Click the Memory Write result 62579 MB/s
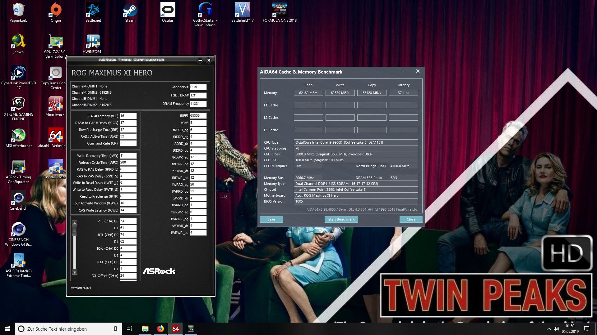 point(340,93)
